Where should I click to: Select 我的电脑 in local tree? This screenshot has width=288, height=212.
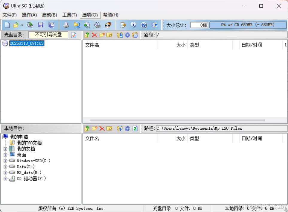[19, 137]
